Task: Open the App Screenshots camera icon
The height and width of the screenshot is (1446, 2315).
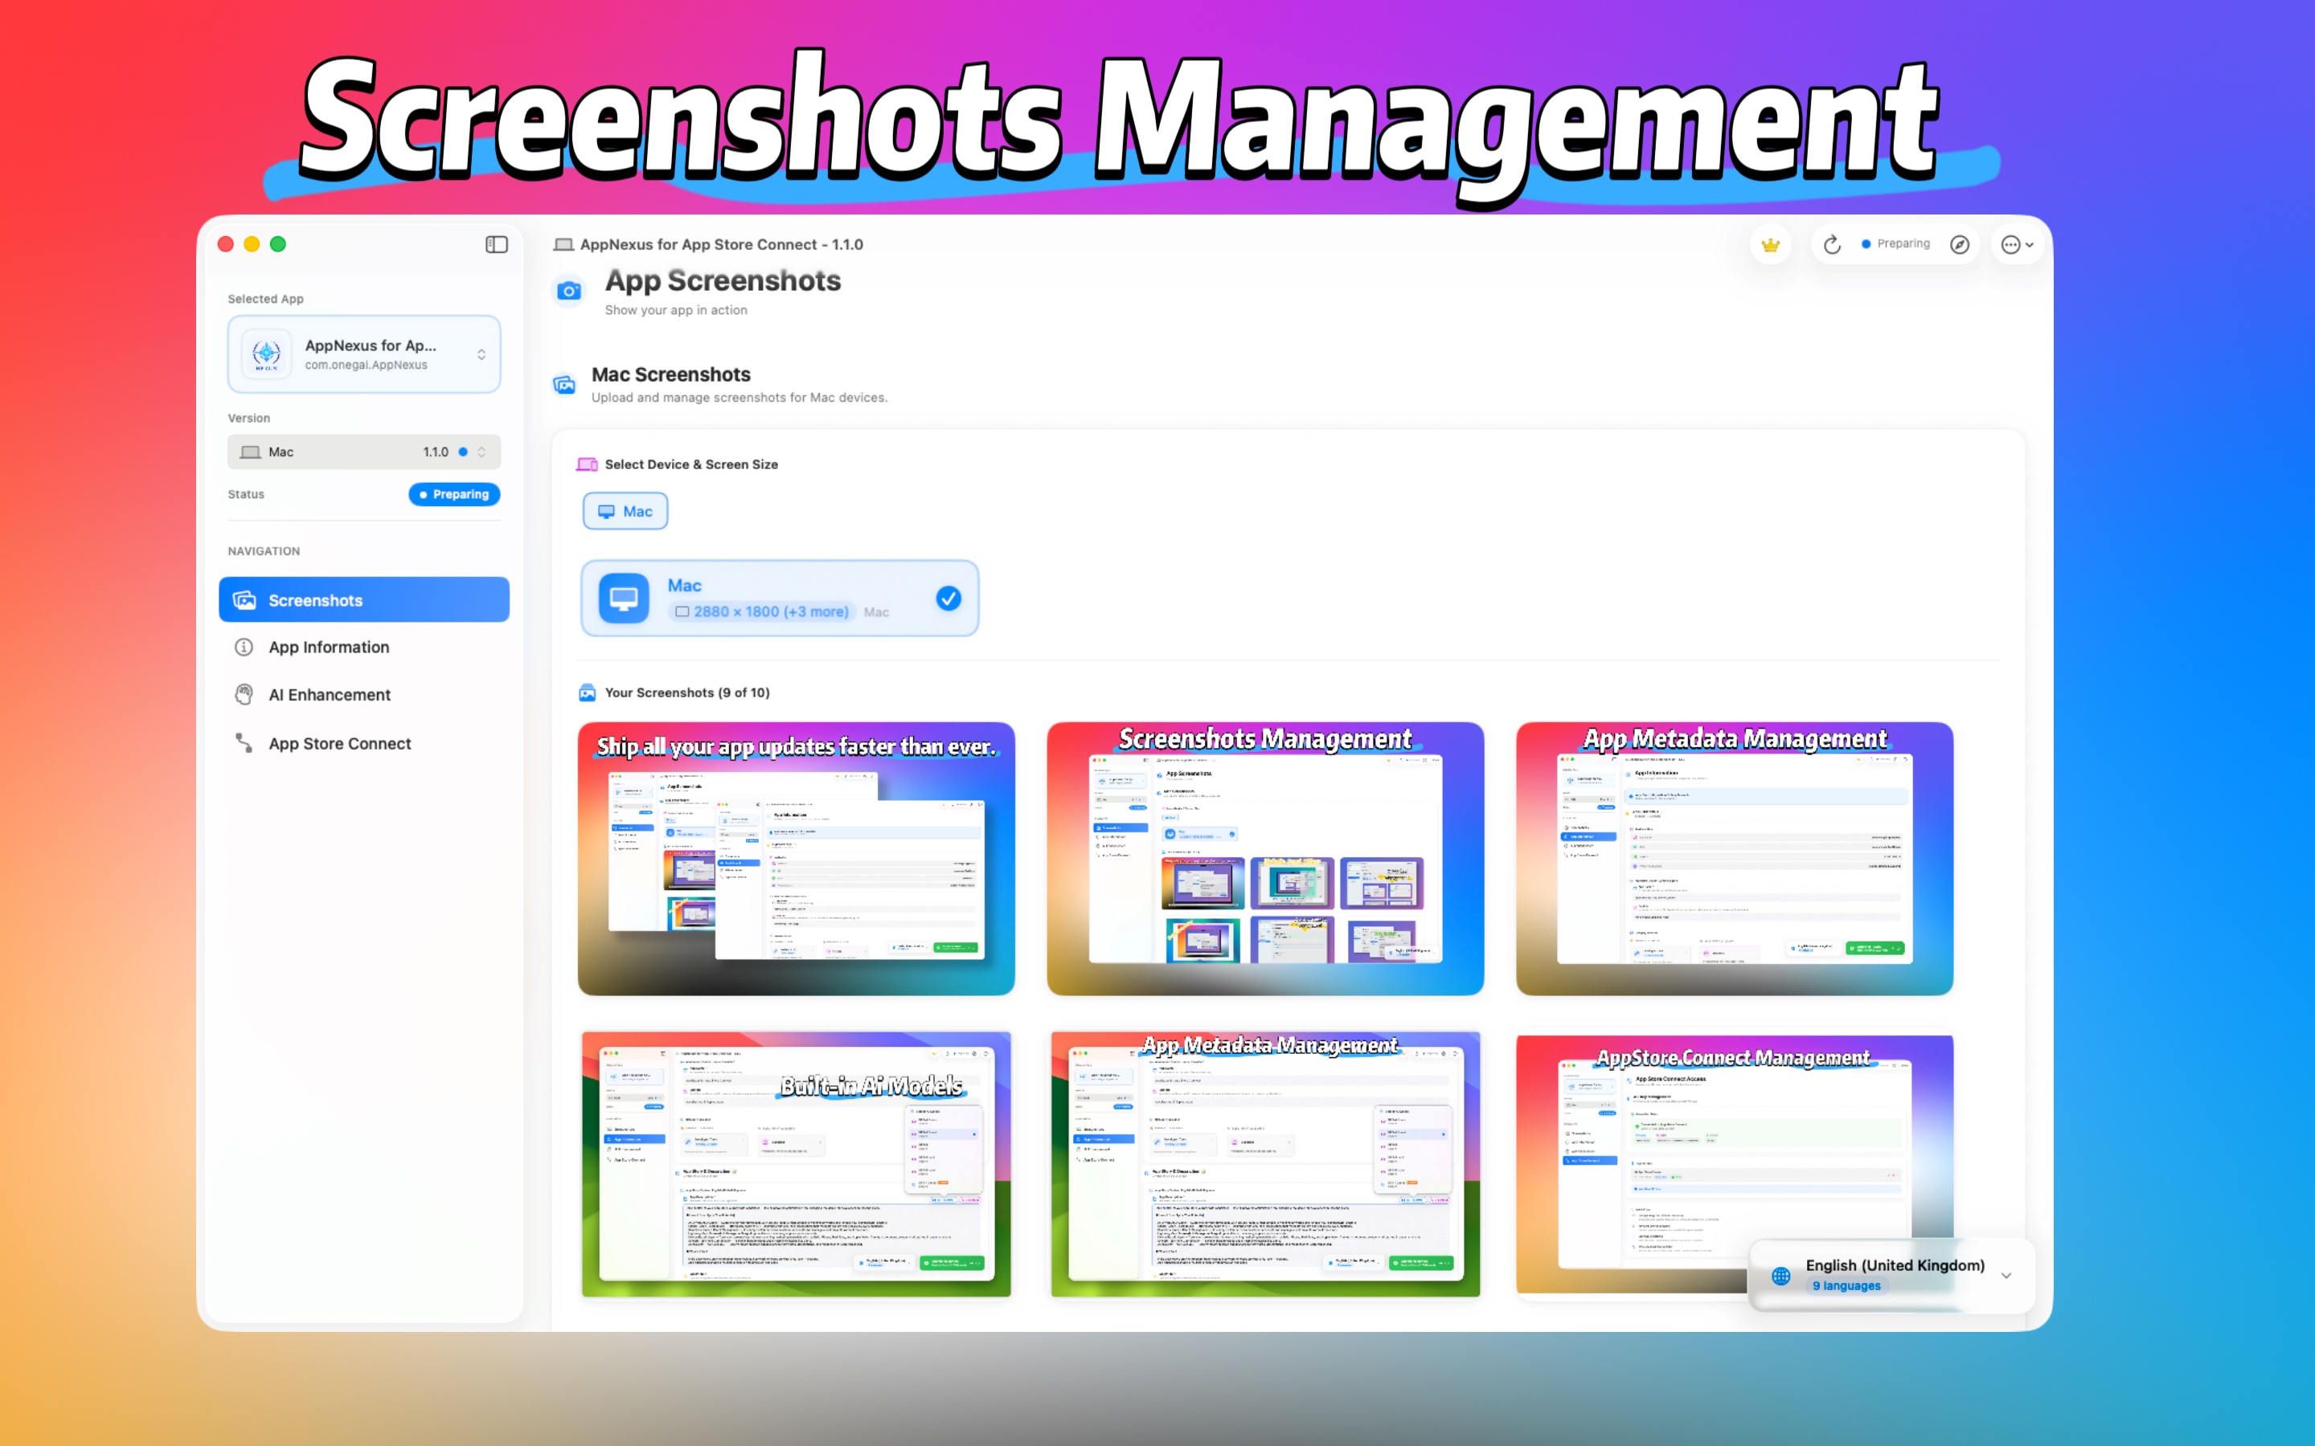Action: click(x=570, y=290)
